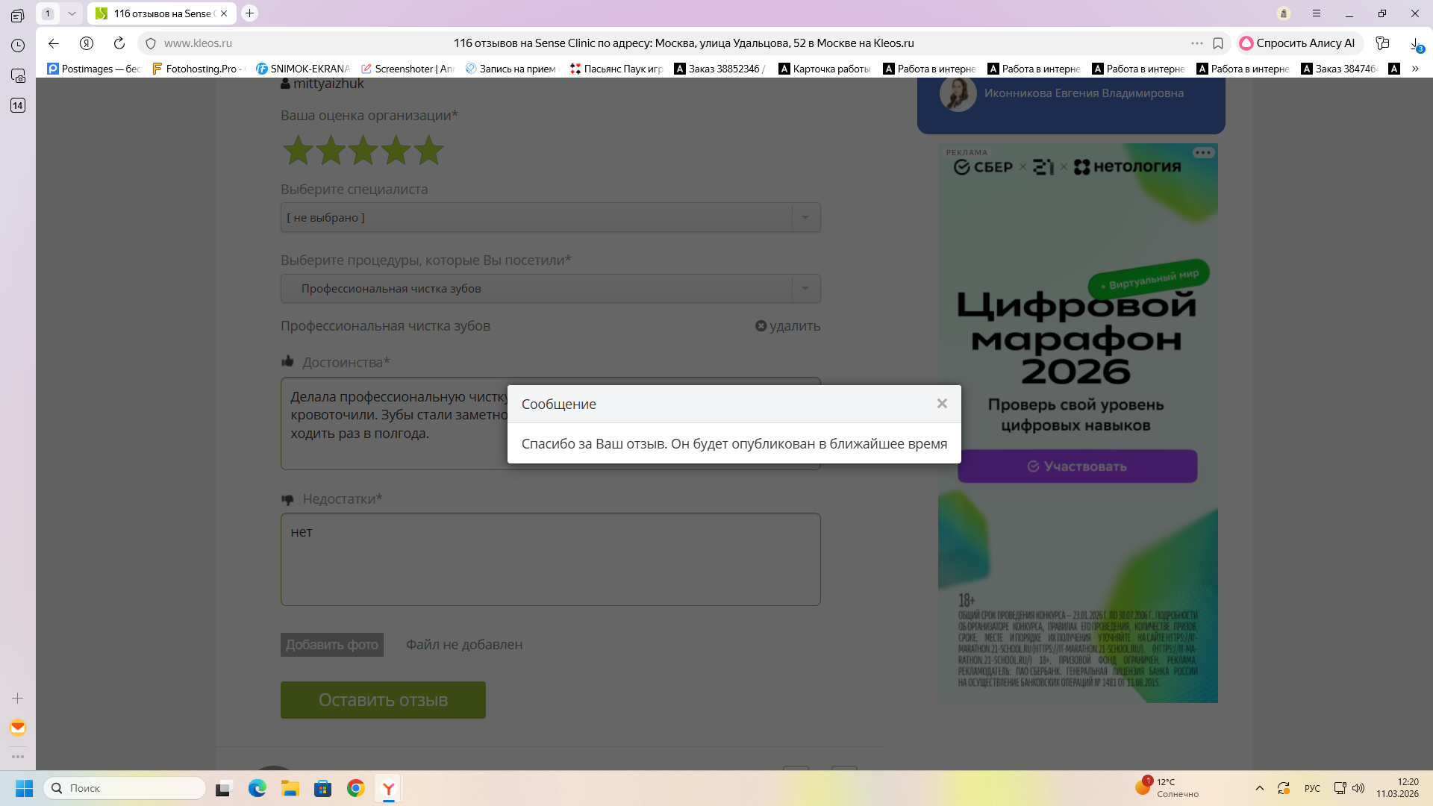Image resolution: width=1433 pixels, height=806 pixels.
Task: Open the procedures dropdown arrow
Action: 805,289
